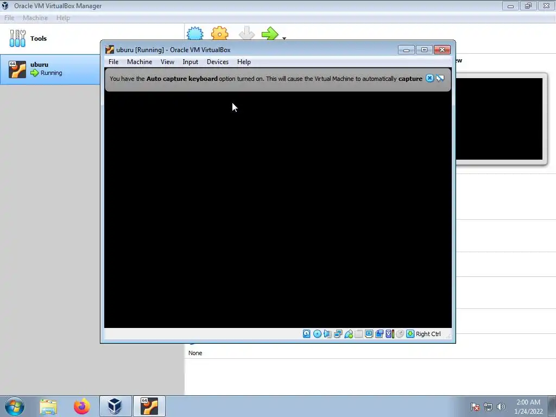
Task: Click the USB devices status icon
Action: [349, 334]
